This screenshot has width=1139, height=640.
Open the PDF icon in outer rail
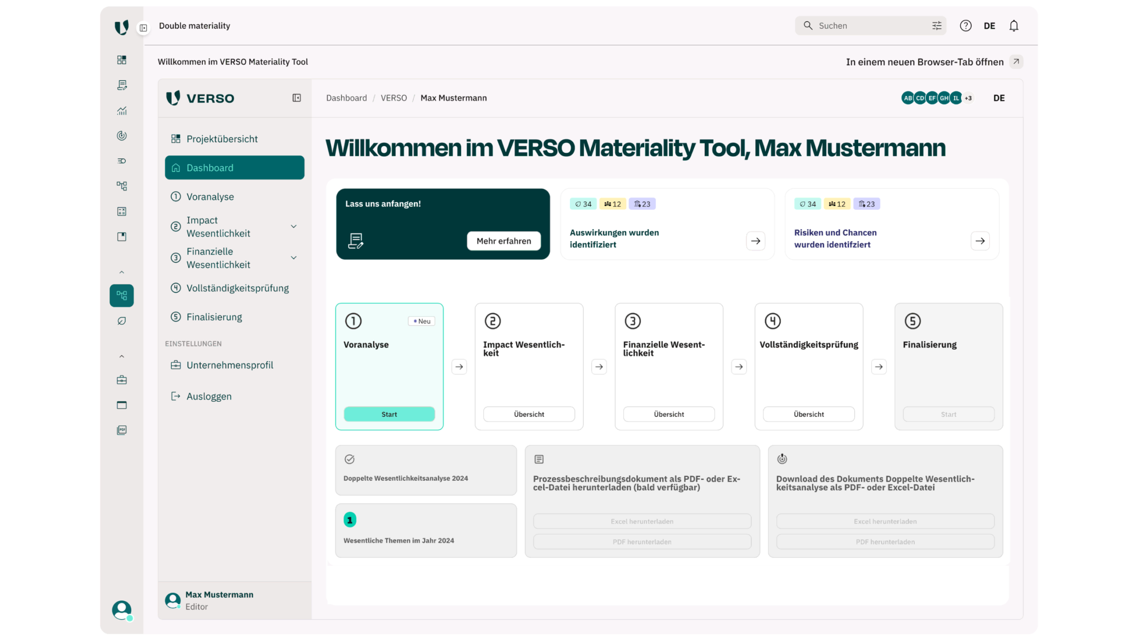[x=121, y=430]
